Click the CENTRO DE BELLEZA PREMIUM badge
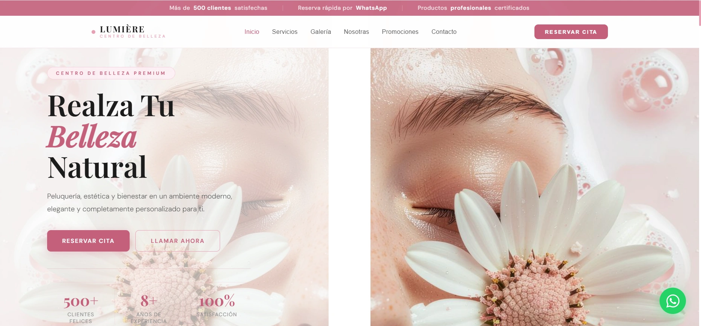 (111, 73)
